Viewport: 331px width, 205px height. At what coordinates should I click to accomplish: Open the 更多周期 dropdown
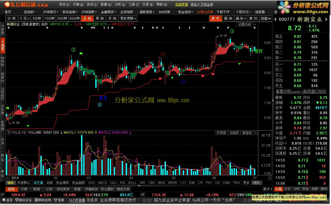point(128,18)
